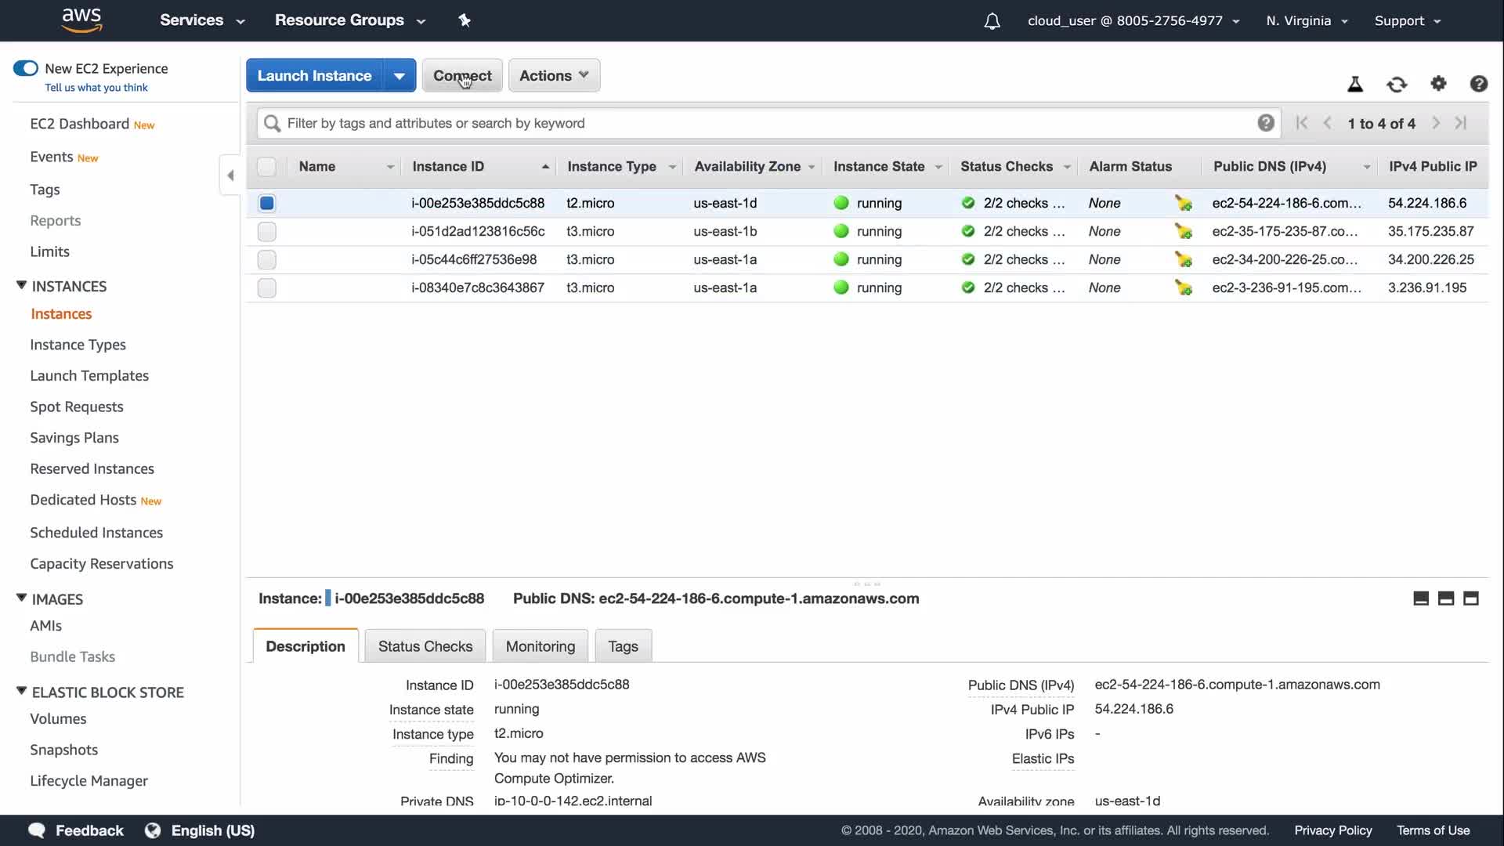Viewport: 1504px width, 846px height.
Task: Open the settings gear icon
Action: pyautogui.click(x=1438, y=83)
